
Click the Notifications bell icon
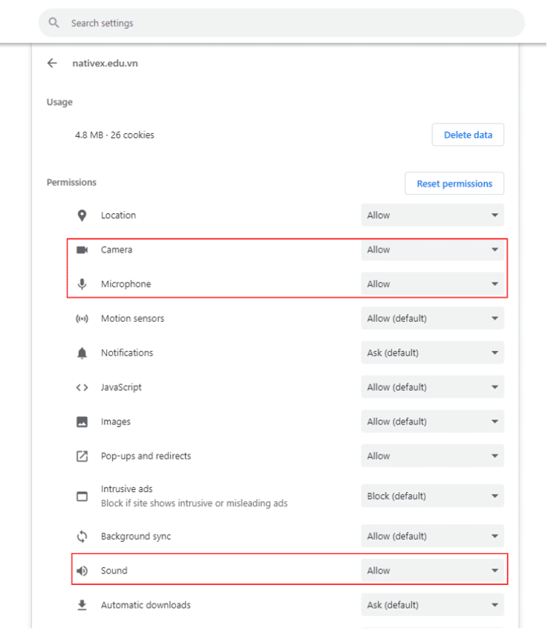(82, 353)
